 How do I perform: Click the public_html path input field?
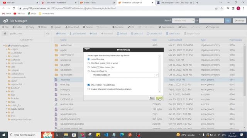click(x=27, y=33)
